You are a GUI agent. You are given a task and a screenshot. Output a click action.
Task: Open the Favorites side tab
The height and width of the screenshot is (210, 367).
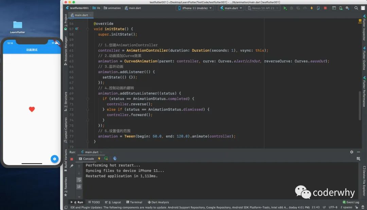coord(66,187)
